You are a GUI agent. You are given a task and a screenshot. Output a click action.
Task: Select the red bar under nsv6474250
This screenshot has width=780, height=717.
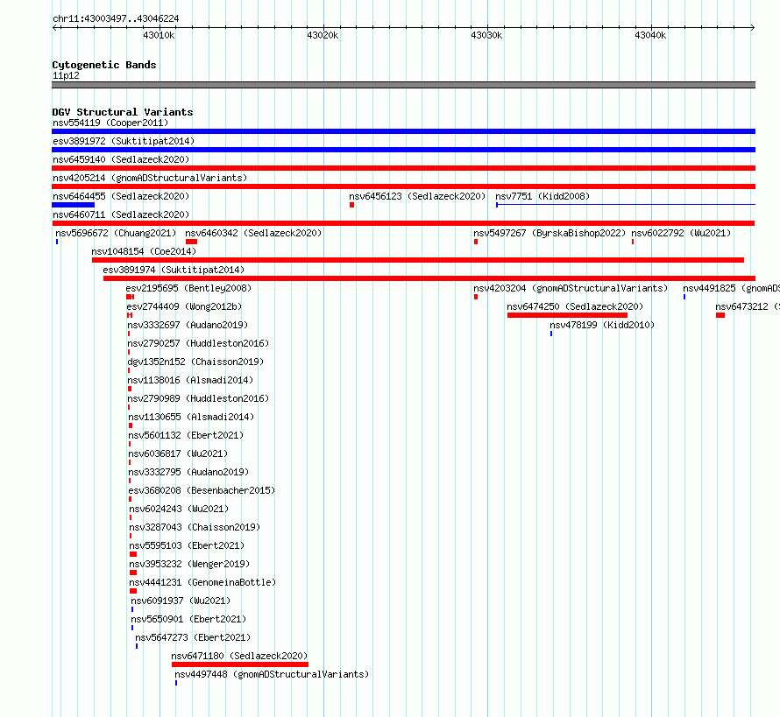click(x=567, y=315)
